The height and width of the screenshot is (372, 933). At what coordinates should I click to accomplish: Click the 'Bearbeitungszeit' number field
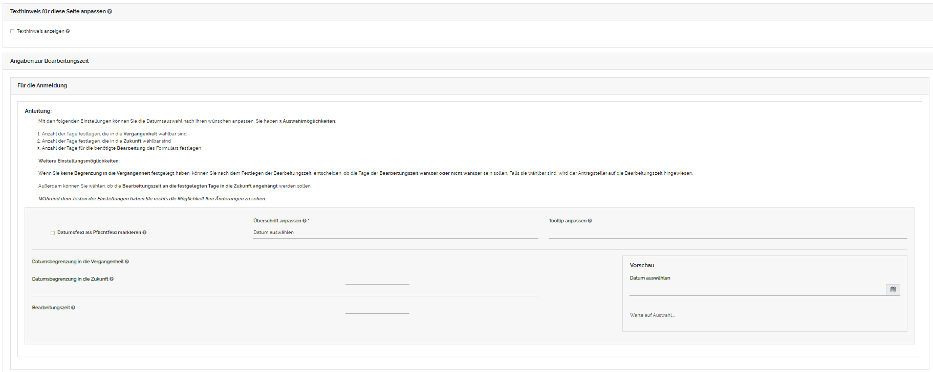tap(377, 308)
